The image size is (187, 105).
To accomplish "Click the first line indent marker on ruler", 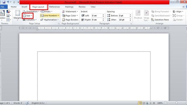I will tap(37, 27).
